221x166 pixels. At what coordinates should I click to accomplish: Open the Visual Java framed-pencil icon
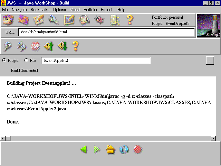point(69,20)
